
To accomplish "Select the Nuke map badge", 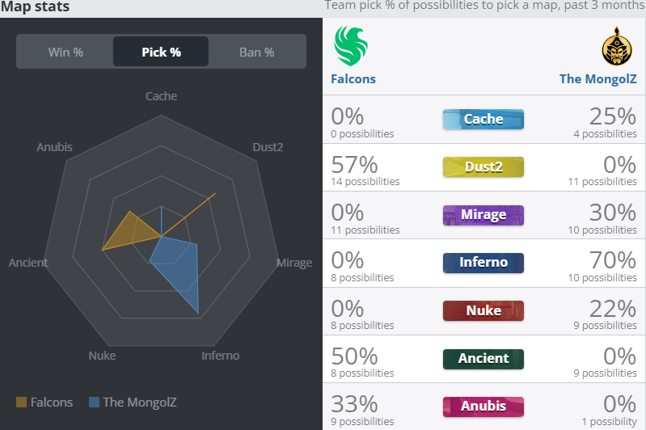I will 483,310.
